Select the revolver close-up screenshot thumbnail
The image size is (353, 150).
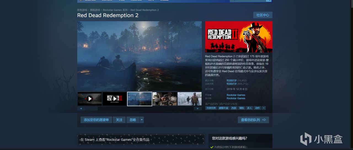(165, 99)
